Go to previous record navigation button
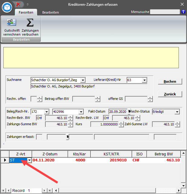This screenshot has height=194, width=187. pos(8,191)
